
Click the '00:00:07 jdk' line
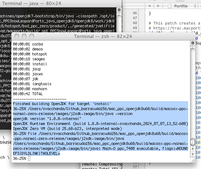click(x=26, y=79)
